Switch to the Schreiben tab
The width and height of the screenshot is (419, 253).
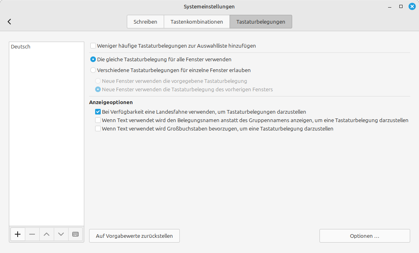pos(145,22)
